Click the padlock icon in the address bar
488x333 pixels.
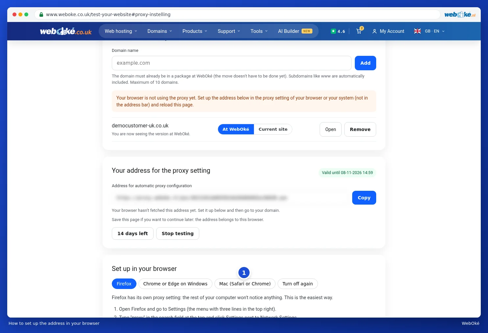(x=41, y=14)
